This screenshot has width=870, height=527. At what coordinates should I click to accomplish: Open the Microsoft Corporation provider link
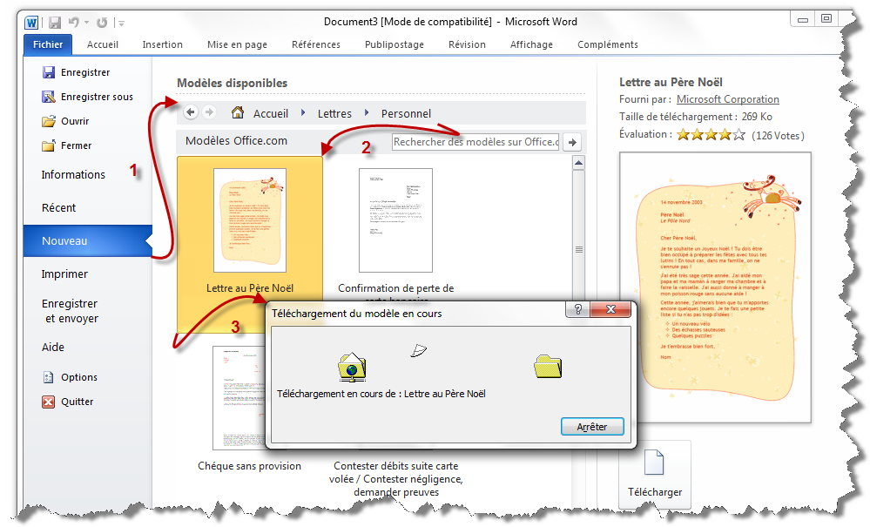[x=728, y=99]
